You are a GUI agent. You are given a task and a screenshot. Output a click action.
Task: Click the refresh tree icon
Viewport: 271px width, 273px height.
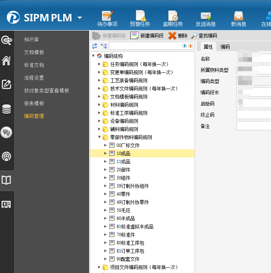[95, 46]
